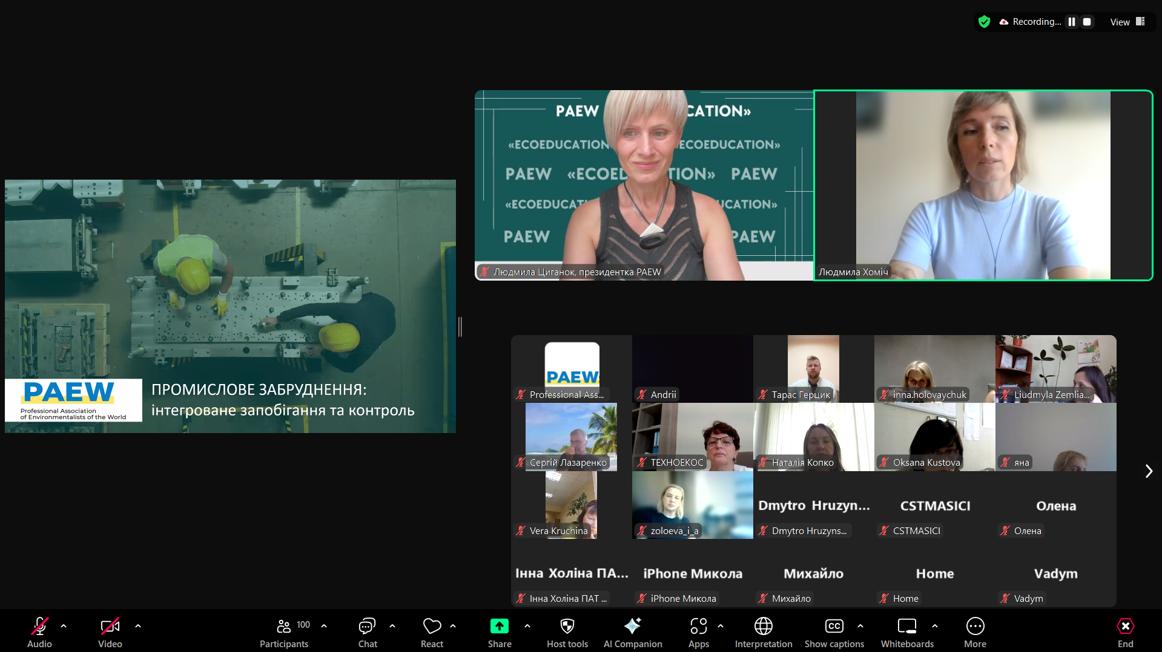Image resolution: width=1162 pixels, height=652 pixels.
Task: Turn on camera with Video button
Action: (110, 632)
